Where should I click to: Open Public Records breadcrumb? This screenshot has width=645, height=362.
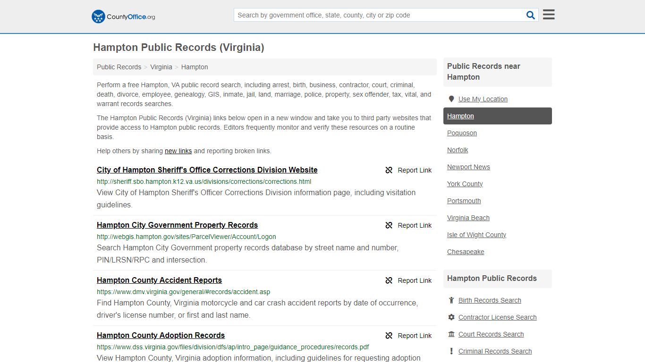click(119, 67)
